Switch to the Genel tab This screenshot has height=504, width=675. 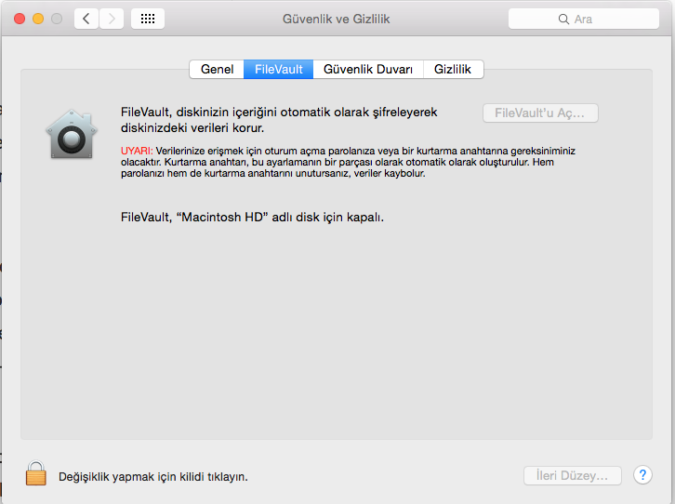pyautogui.click(x=217, y=70)
